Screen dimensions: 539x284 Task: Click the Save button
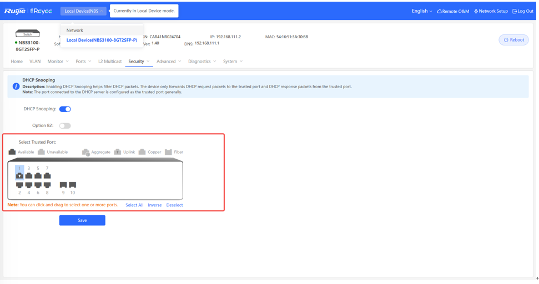(82, 220)
